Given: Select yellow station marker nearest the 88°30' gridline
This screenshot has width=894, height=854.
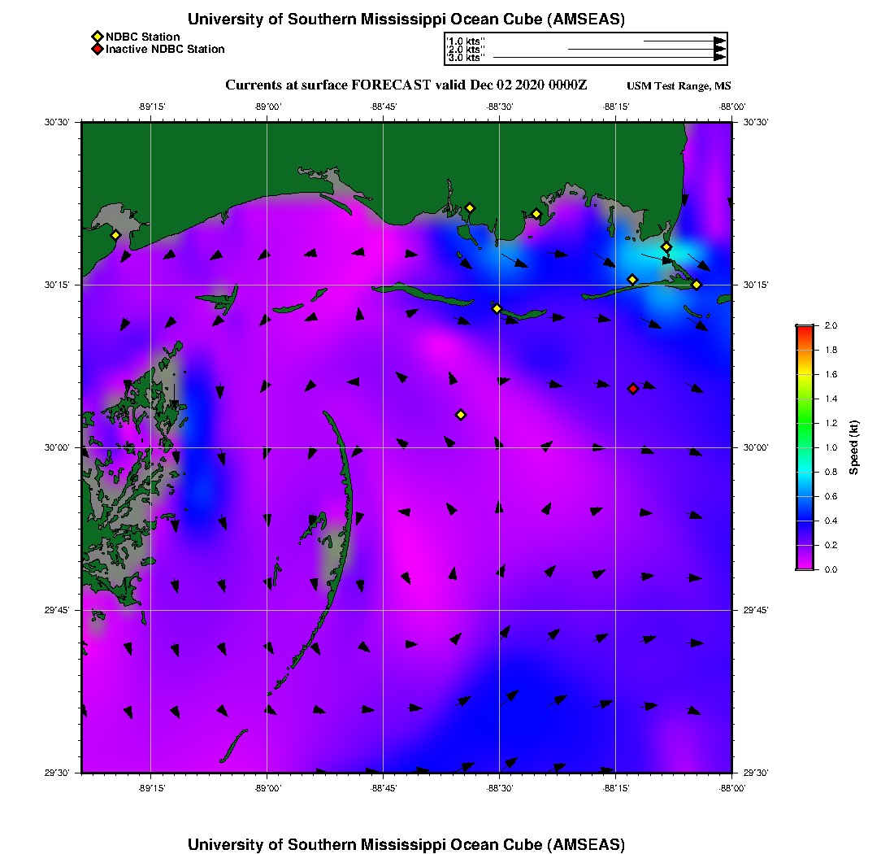Looking at the screenshot, I should [x=497, y=308].
